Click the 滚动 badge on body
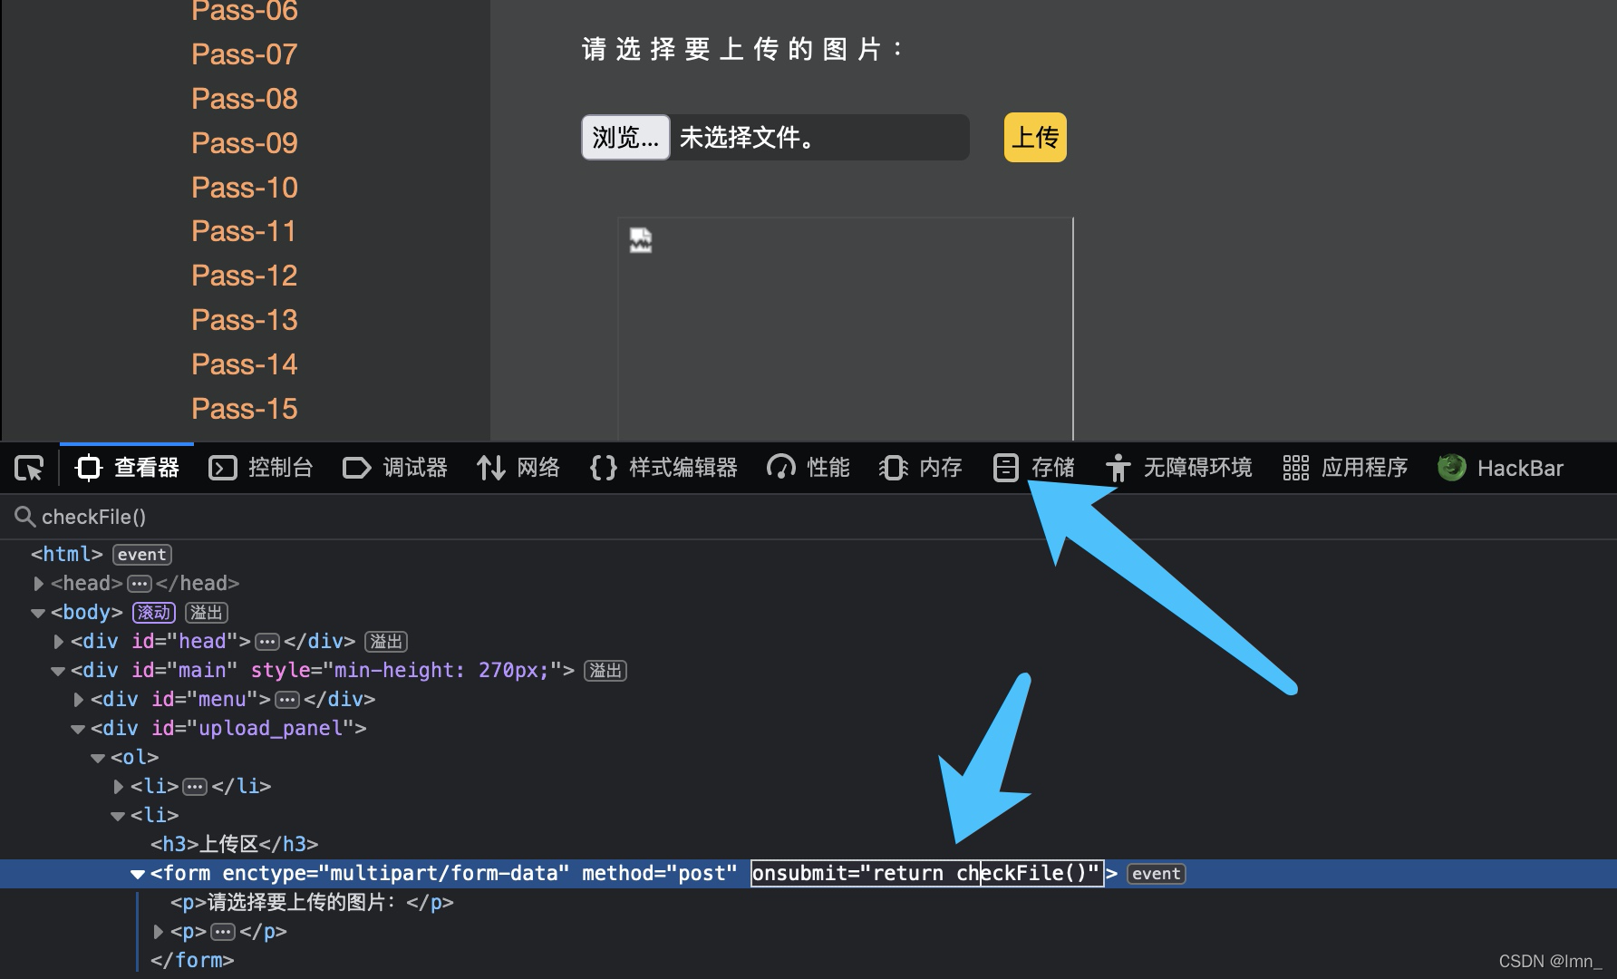The height and width of the screenshot is (979, 1617). pos(154,613)
